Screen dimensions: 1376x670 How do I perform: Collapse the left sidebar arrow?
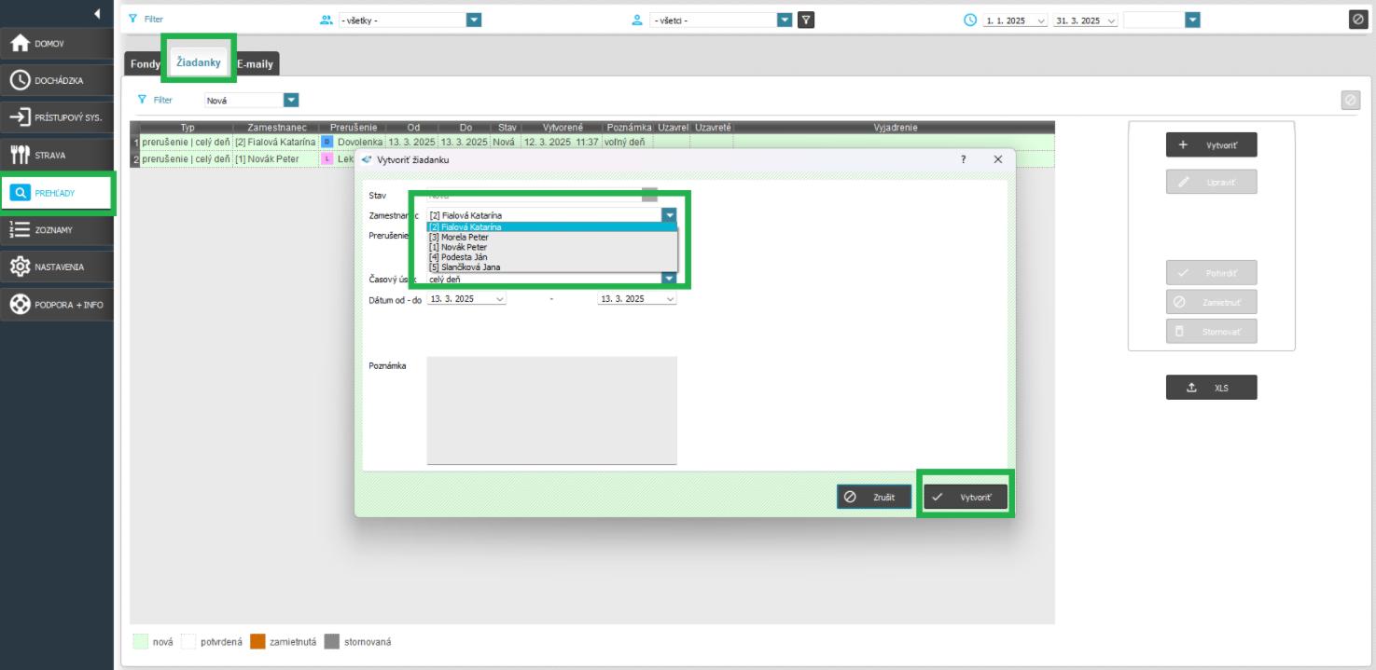pyautogui.click(x=97, y=13)
